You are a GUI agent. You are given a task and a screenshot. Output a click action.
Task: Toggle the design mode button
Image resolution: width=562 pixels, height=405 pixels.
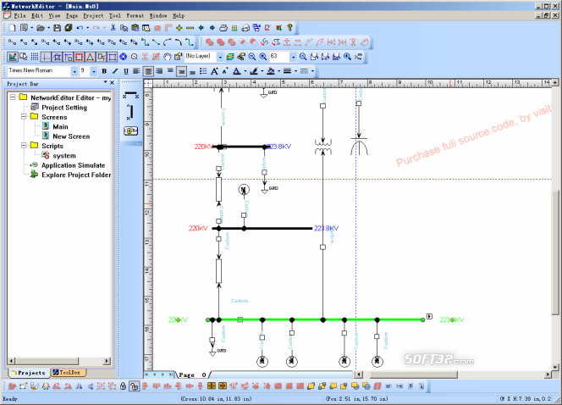[x=13, y=57]
